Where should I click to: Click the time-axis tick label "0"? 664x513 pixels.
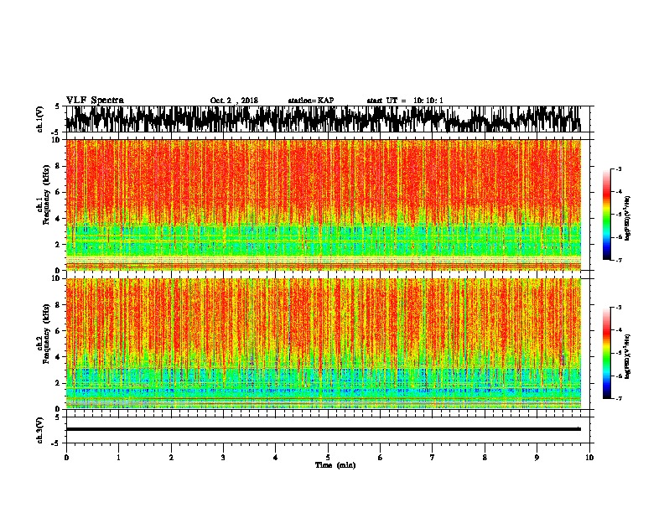pos(66,458)
